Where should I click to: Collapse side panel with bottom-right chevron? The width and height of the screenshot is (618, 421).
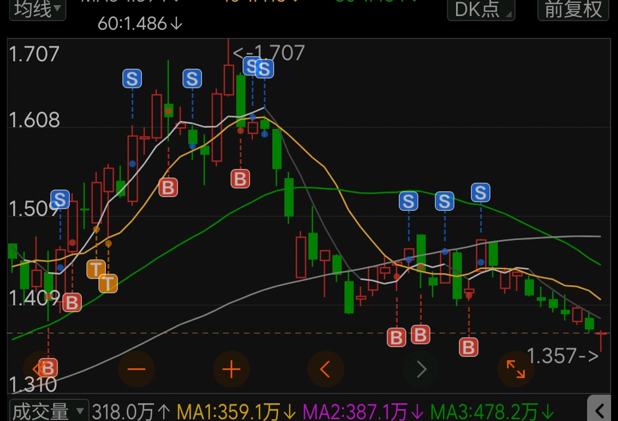(600, 410)
